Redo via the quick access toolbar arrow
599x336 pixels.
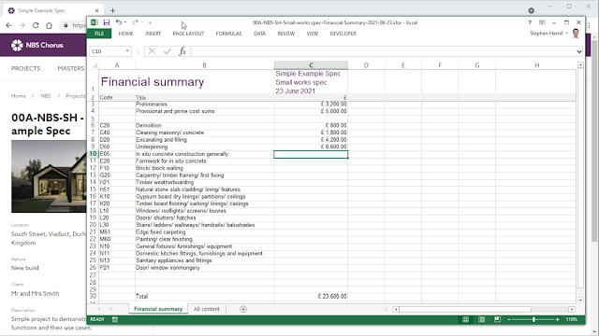135,22
